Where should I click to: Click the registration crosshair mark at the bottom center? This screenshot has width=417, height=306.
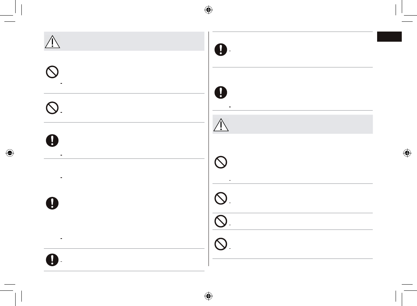(x=208, y=296)
